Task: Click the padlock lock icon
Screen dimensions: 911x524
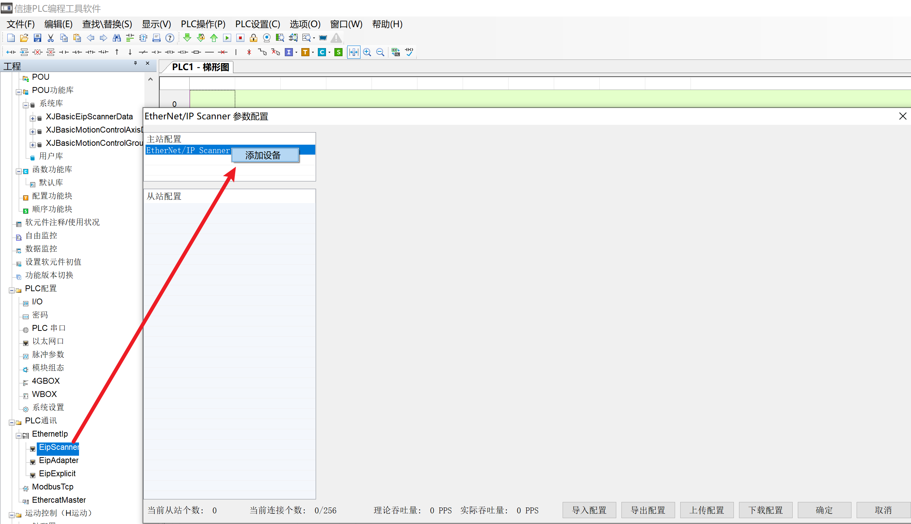Action: (x=254, y=38)
